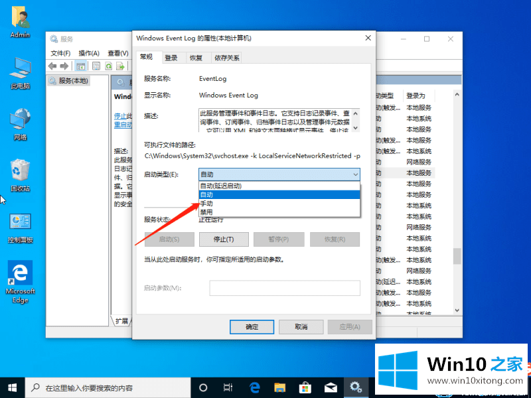This screenshot has width=531, height=398.
Task: Switch to the 常规 tab
Action: coord(146,57)
